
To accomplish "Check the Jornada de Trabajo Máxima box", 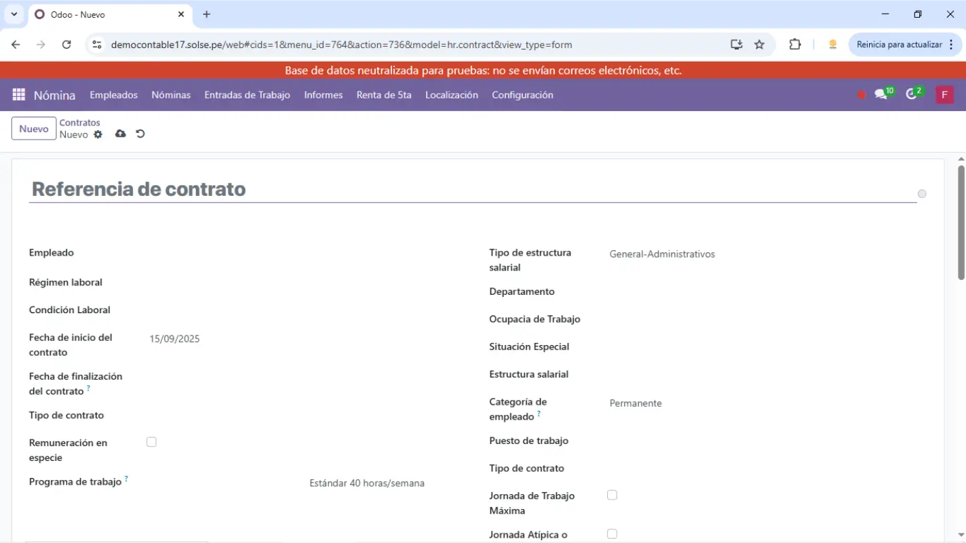I will pyautogui.click(x=612, y=496).
